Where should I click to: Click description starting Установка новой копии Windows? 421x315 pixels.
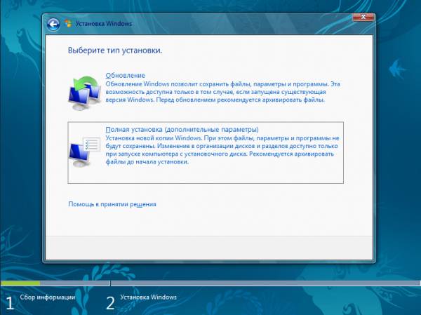[x=222, y=150]
